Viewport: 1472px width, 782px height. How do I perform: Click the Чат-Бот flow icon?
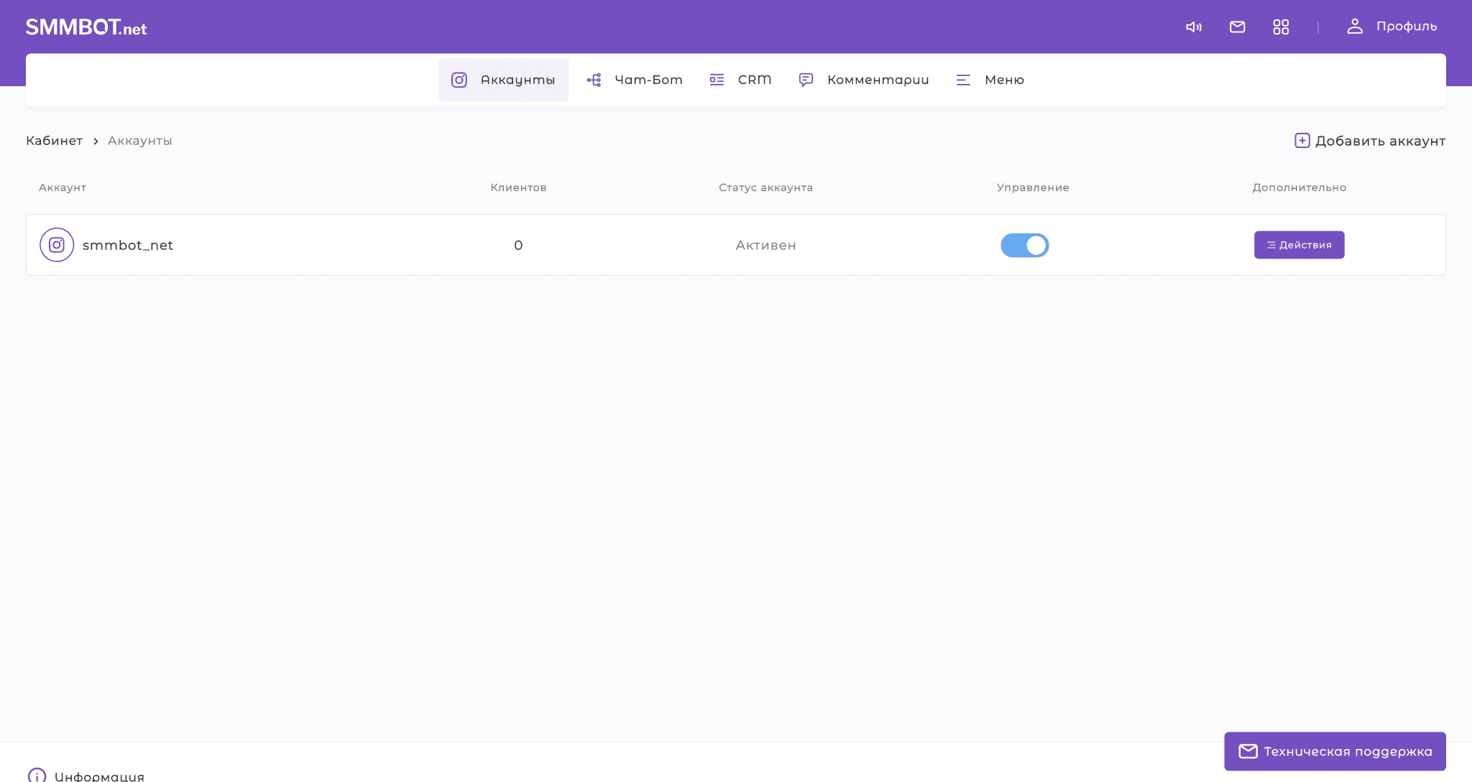pos(594,80)
